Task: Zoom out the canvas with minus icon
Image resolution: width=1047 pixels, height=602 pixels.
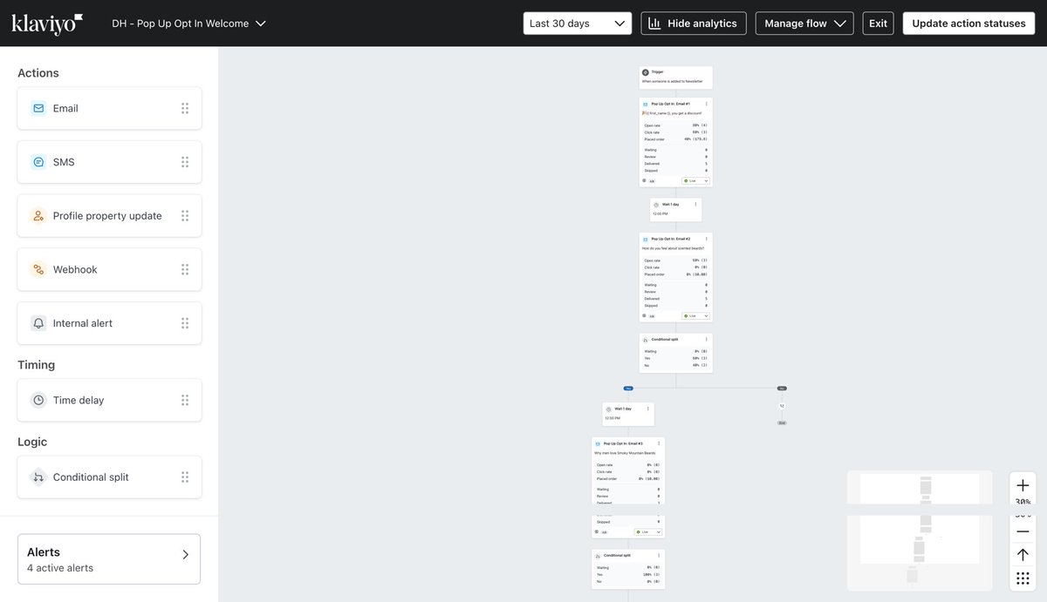Action: (x=1023, y=531)
